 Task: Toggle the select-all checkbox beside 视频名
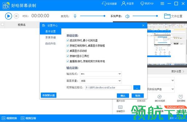2,24
